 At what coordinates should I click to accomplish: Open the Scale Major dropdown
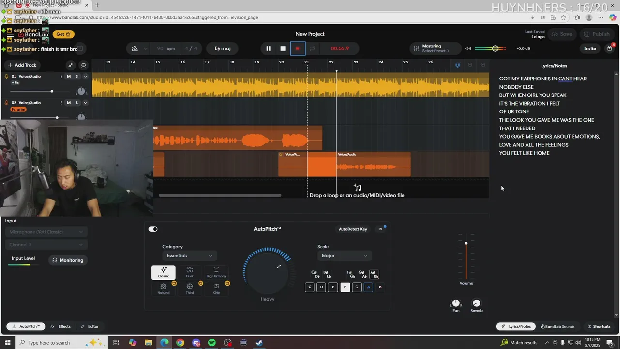tap(344, 255)
